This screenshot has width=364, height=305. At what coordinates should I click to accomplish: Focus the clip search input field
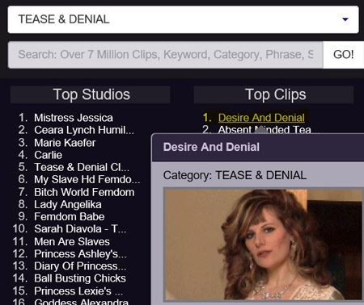(x=165, y=55)
